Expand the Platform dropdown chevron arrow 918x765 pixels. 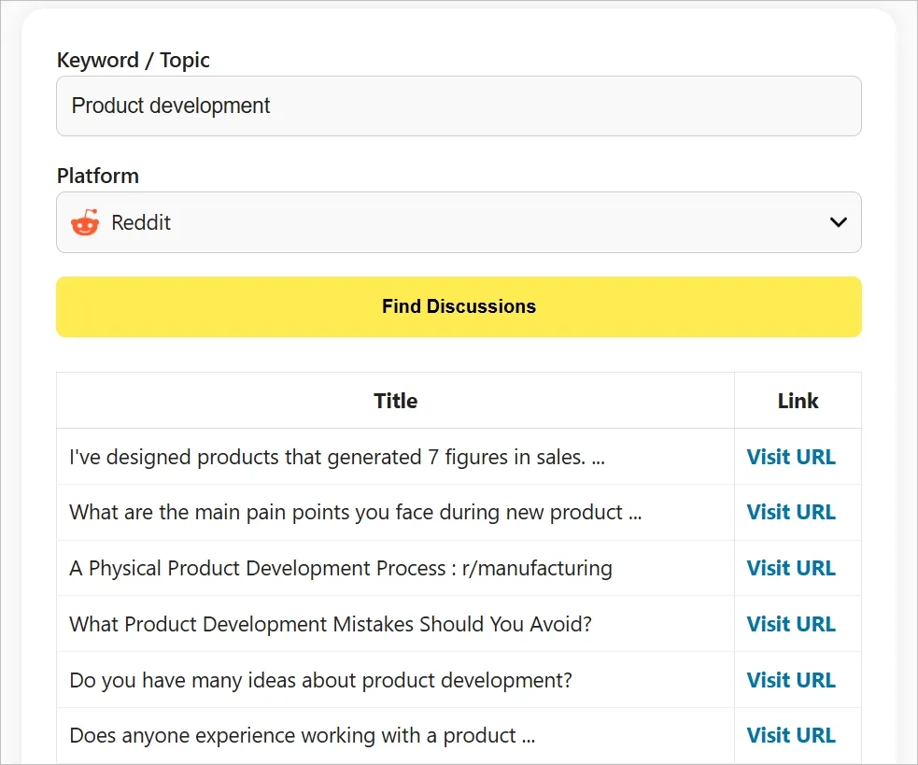pos(838,222)
